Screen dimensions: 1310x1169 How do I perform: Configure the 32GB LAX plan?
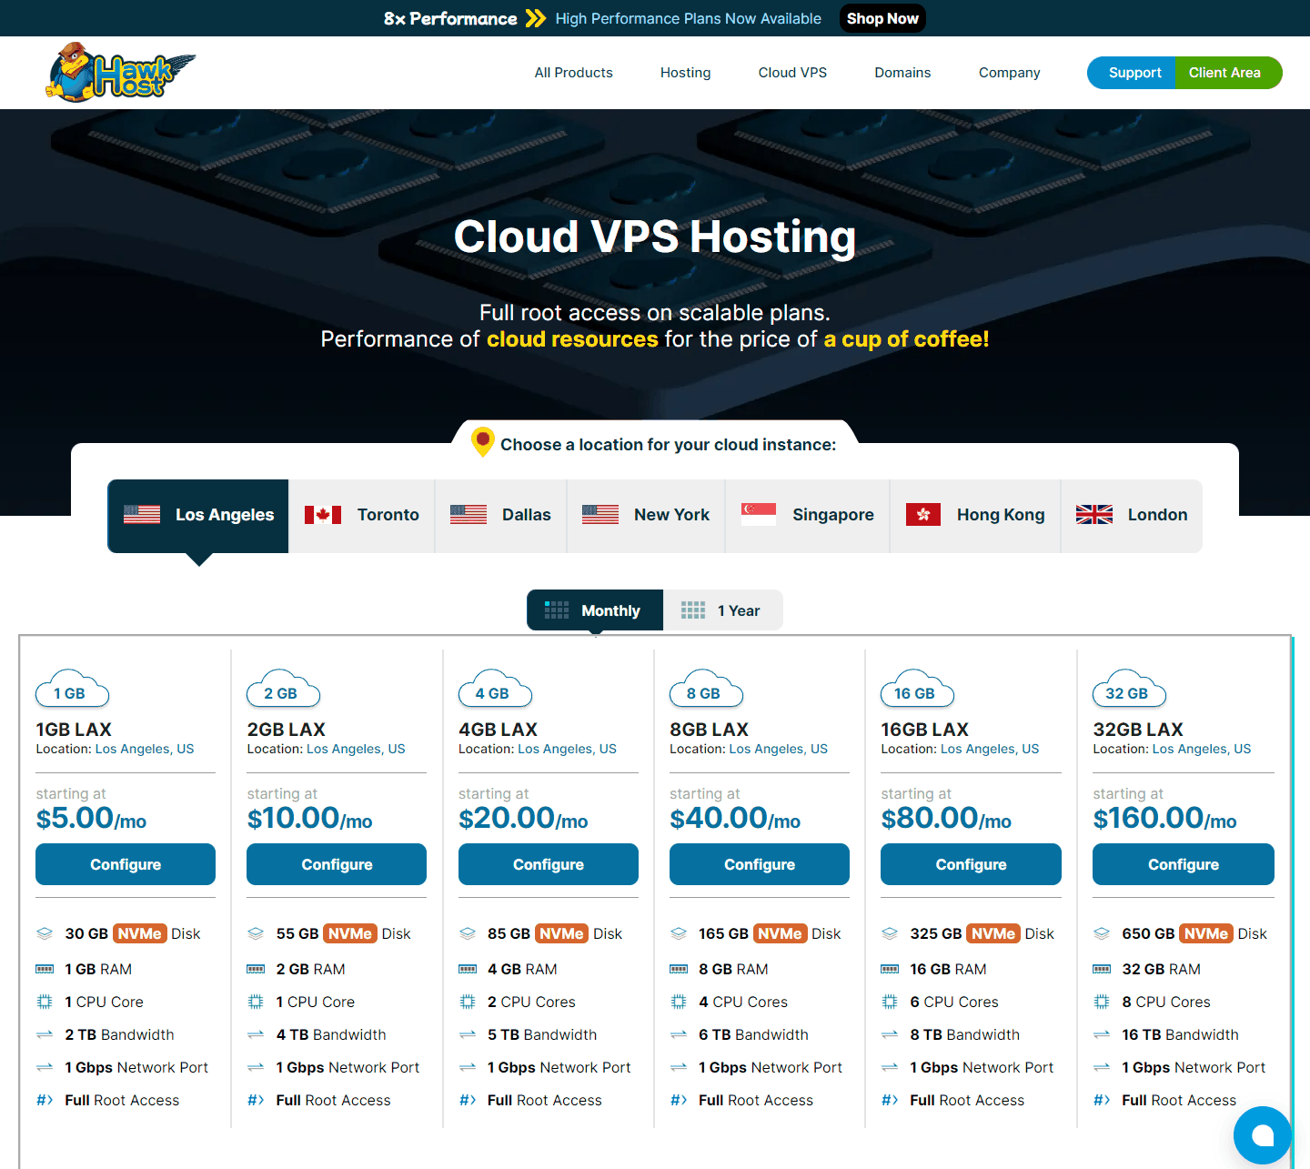point(1184,864)
